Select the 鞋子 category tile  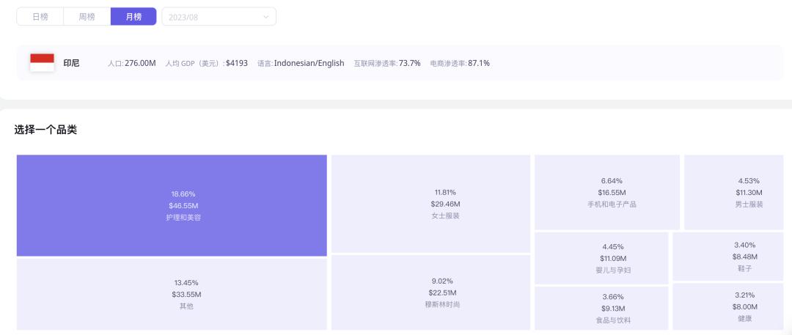(728, 257)
